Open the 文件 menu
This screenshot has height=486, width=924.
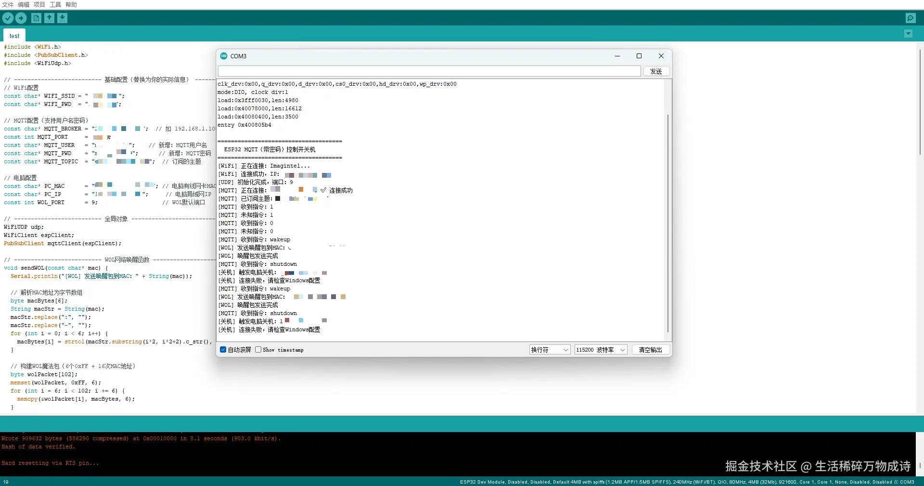coord(8,4)
